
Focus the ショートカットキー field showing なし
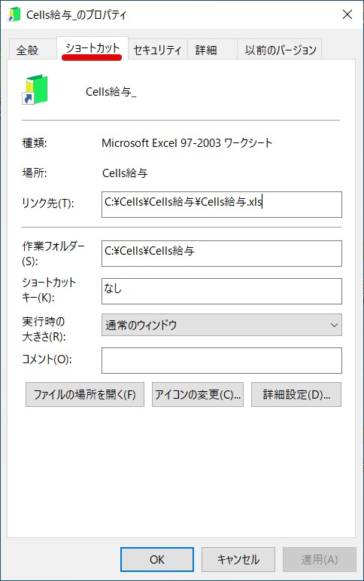pos(222,291)
